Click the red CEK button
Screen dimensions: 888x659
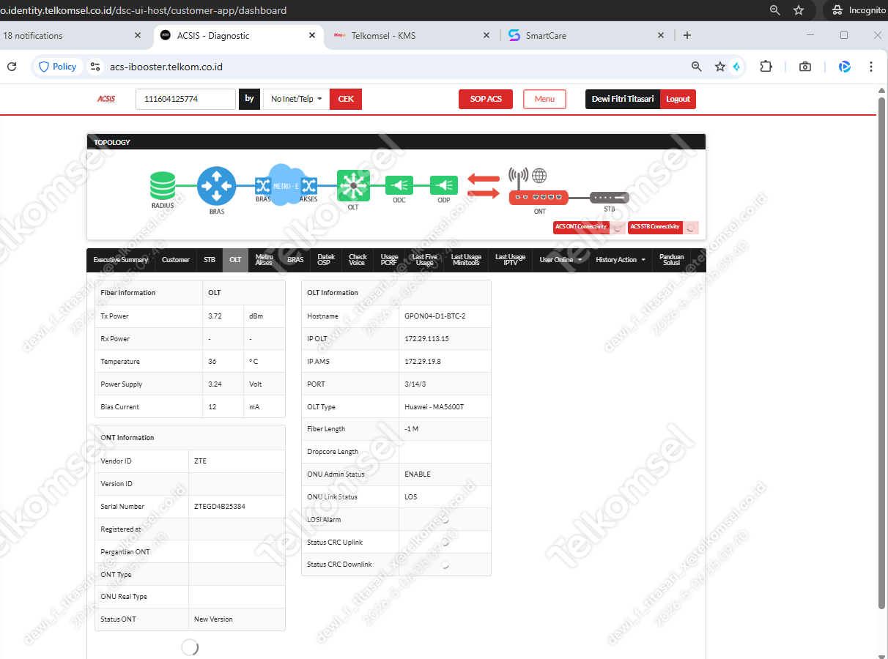[346, 99]
